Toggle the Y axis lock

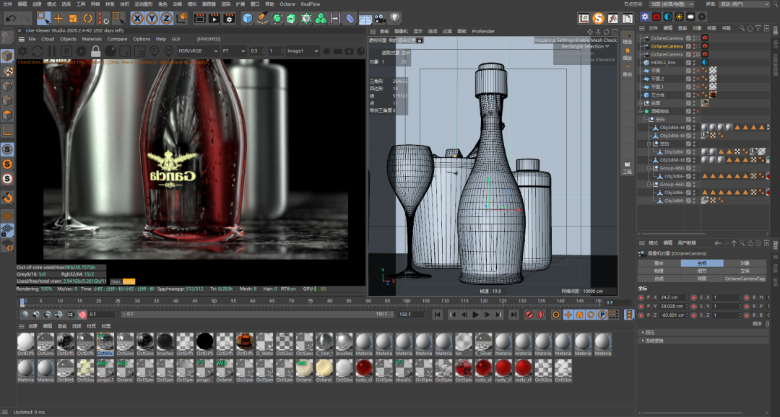tap(152, 19)
